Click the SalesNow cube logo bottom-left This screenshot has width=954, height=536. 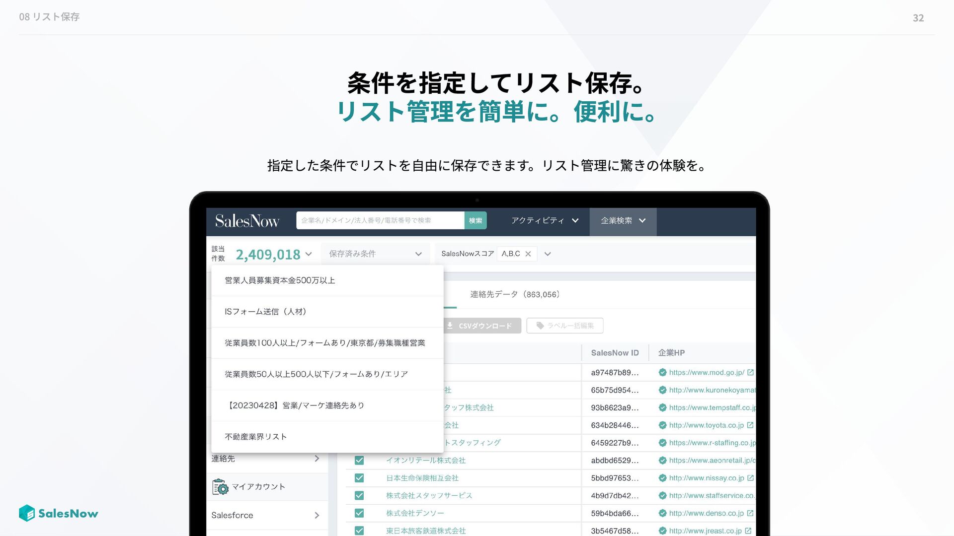(x=27, y=513)
